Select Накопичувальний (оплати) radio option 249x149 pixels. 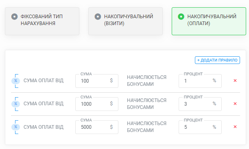(209, 21)
